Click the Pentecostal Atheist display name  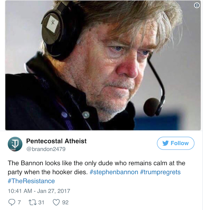(x=57, y=141)
